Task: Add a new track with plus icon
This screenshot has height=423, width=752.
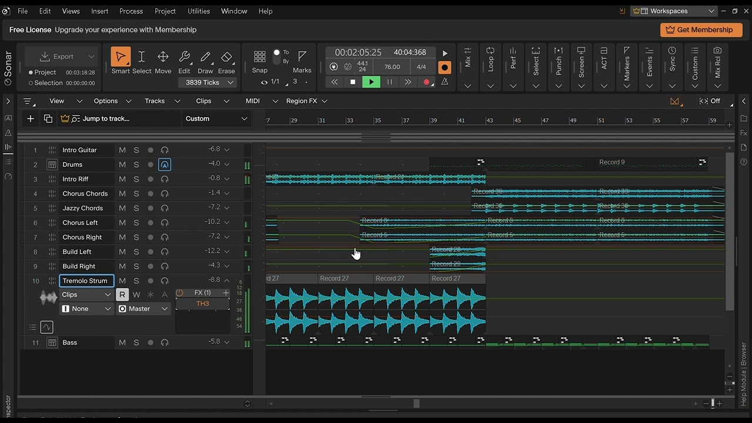Action: tap(31, 119)
